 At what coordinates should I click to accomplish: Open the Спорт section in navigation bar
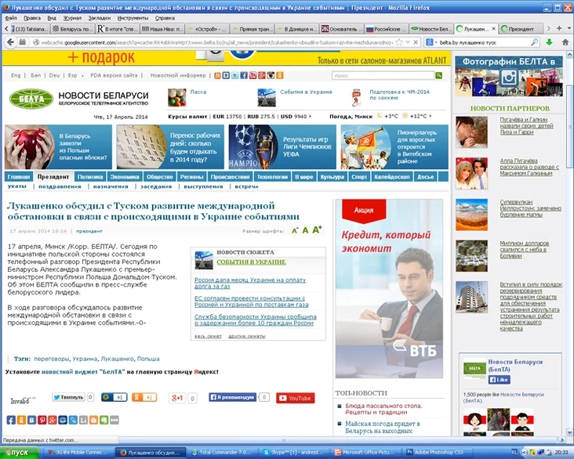pos(359,177)
